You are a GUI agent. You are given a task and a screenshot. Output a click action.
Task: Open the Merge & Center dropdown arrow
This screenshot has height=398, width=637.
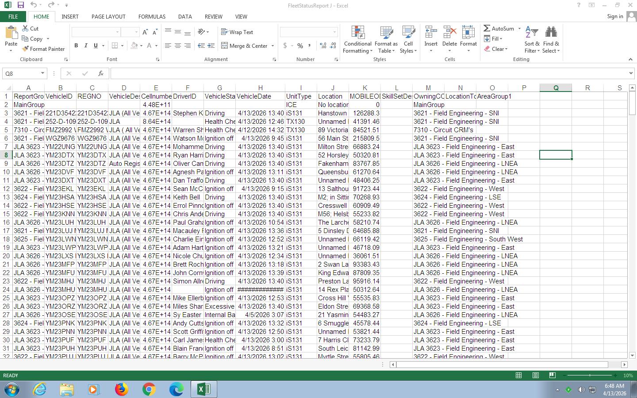pyautogui.click(x=272, y=46)
